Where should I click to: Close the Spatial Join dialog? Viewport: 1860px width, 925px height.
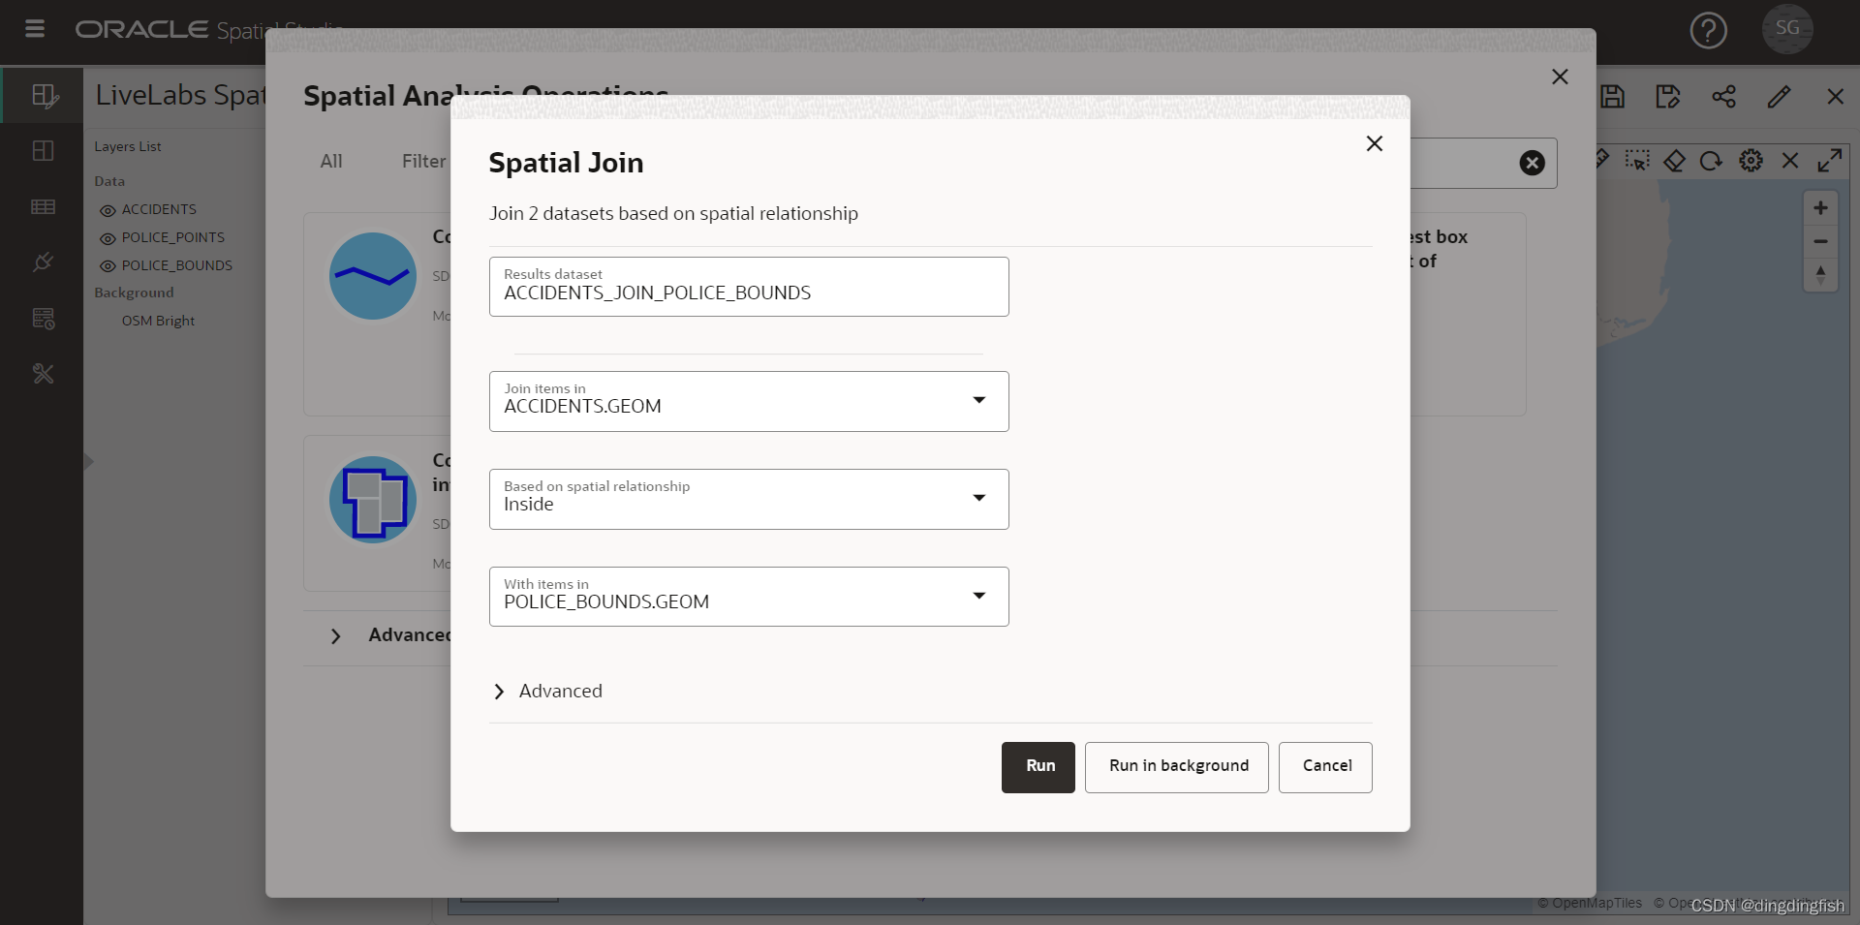click(1374, 143)
